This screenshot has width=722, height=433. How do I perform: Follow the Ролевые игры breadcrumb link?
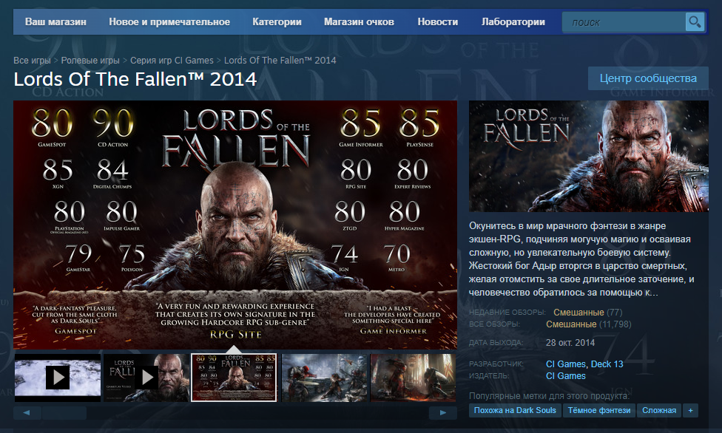coord(90,61)
